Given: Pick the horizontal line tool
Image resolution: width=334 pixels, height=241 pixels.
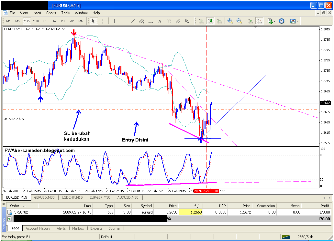Looking at the screenshot, I should 124,21.
